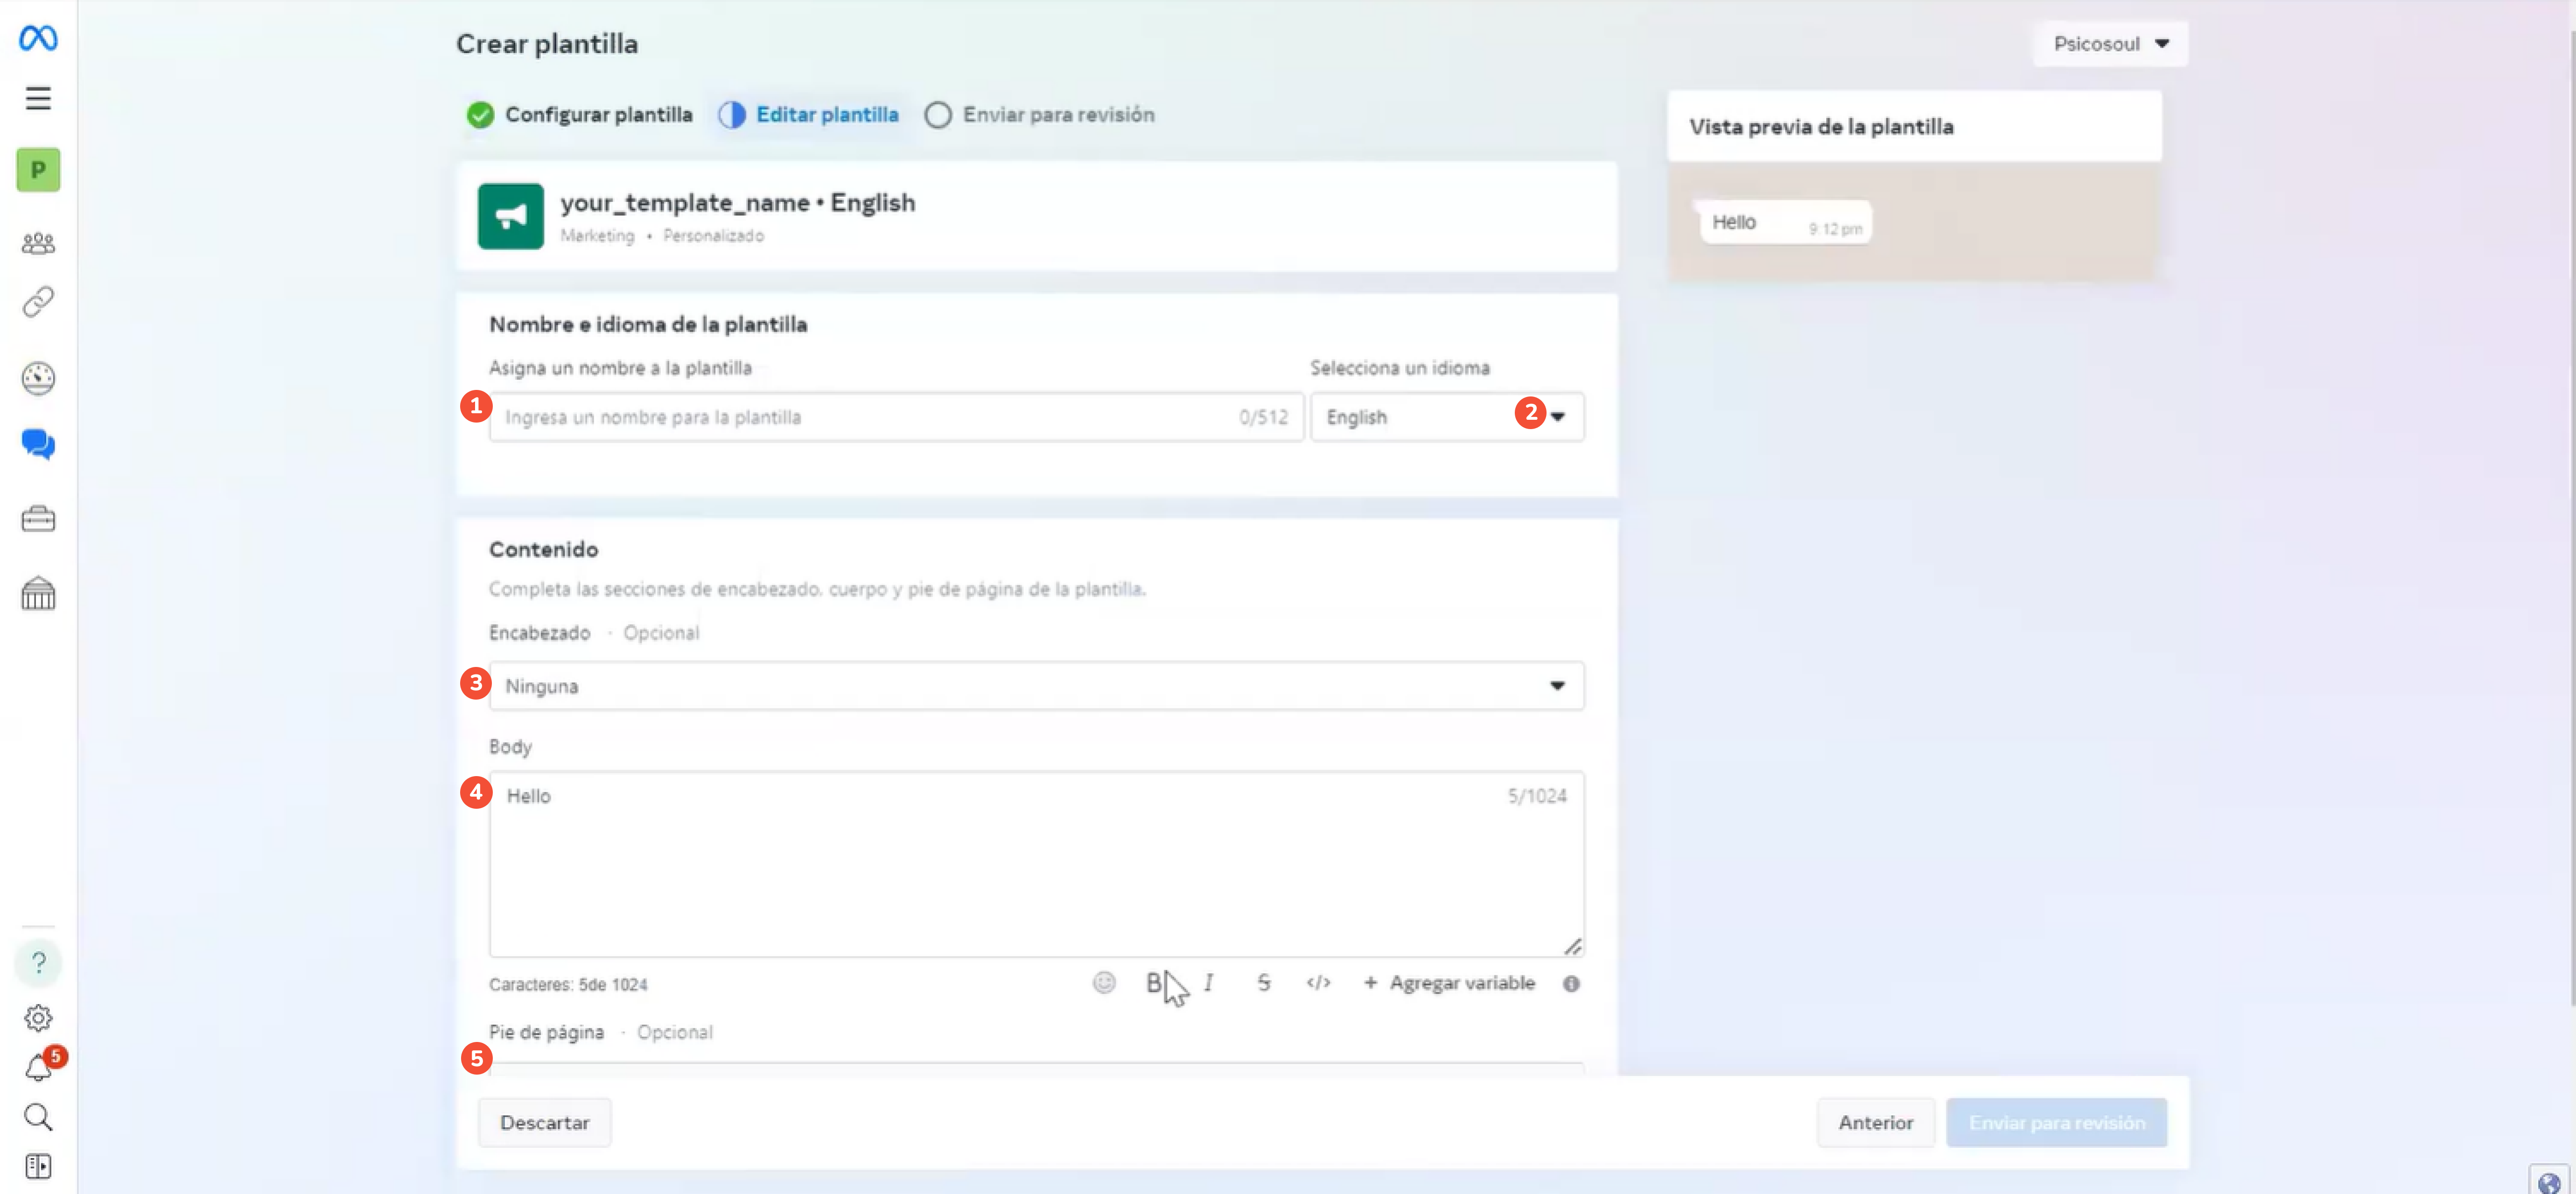
Task: Open the briefcase tools icon
Action: click(38, 519)
